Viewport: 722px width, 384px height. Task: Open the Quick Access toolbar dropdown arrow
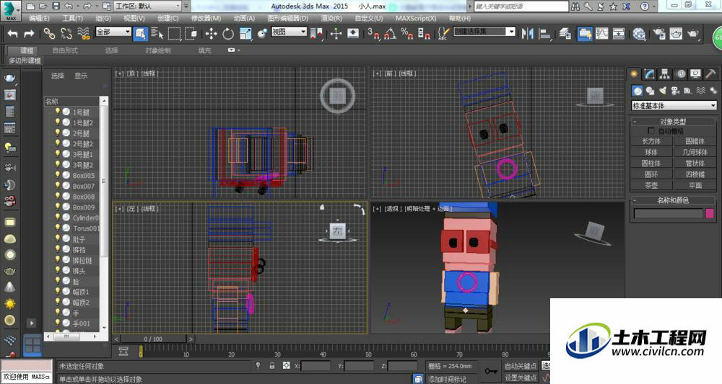click(186, 6)
